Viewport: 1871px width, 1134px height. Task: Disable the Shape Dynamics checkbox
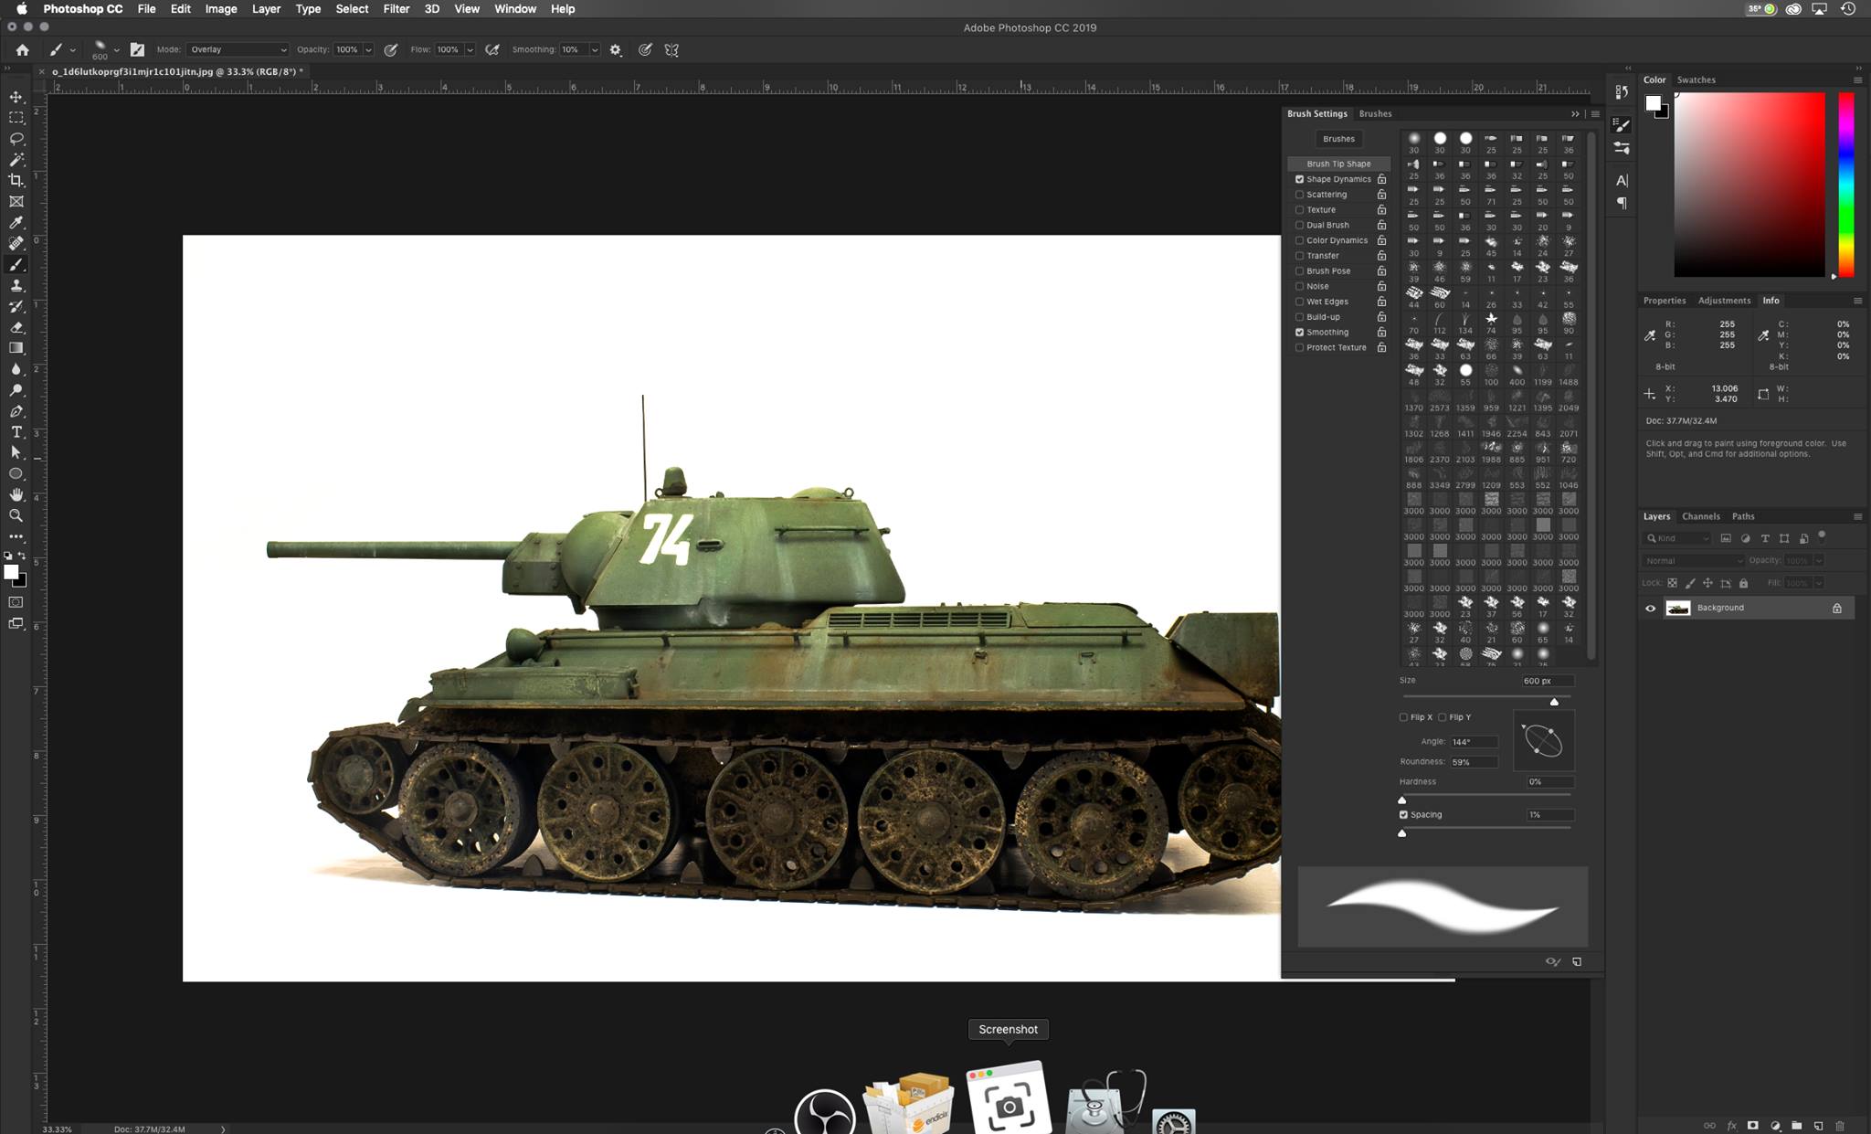[1299, 179]
